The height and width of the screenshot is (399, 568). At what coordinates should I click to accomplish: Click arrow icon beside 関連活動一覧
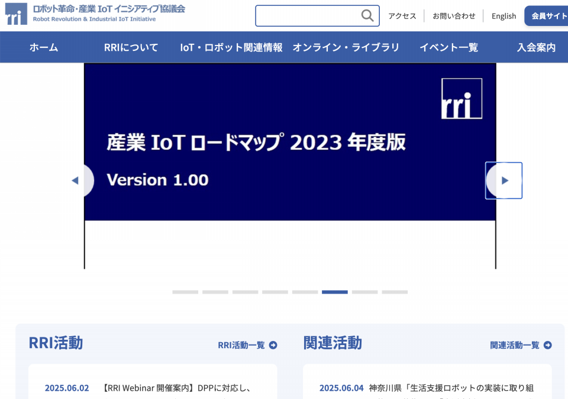pyautogui.click(x=548, y=345)
